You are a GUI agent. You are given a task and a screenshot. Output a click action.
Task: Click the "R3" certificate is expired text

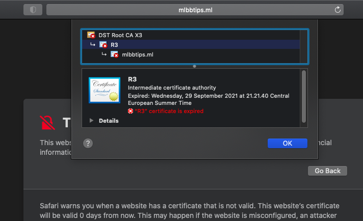pyautogui.click(x=169, y=111)
